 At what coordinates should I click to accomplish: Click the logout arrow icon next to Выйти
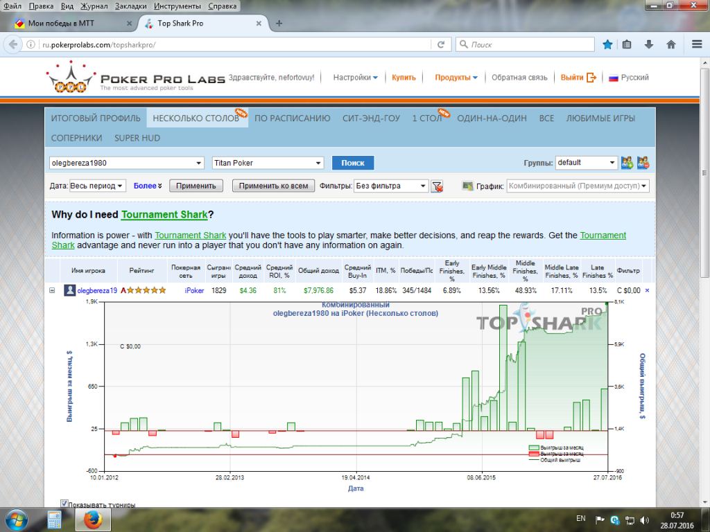click(x=591, y=78)
